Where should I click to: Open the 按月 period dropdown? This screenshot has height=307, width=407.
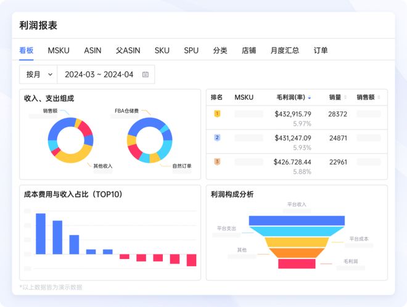[x=38, y=75]
